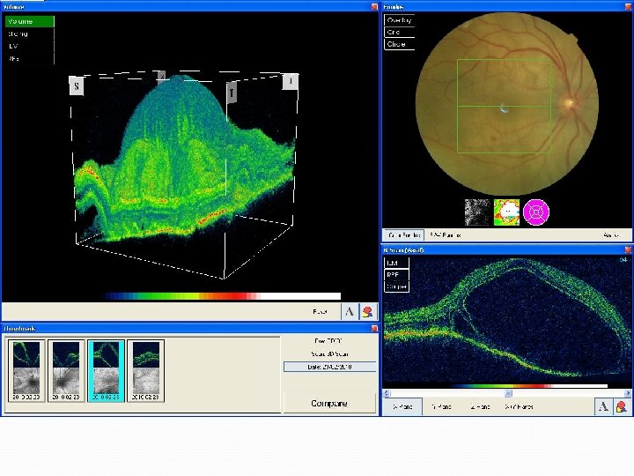Click the B-Scan position slider handle
The height and width of the screenshot is (476, 634).
coord(508,393)
